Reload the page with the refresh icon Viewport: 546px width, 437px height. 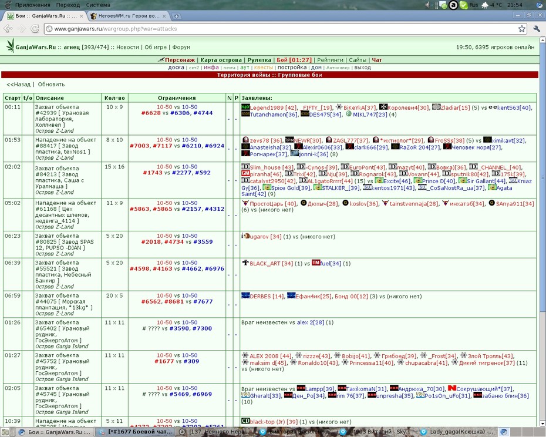coord(35,29)
